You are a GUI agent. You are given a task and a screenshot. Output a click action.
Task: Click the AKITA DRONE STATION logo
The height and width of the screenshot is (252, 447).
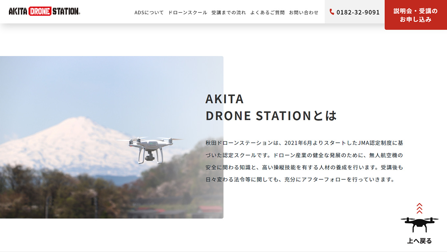tap(44, 12)
